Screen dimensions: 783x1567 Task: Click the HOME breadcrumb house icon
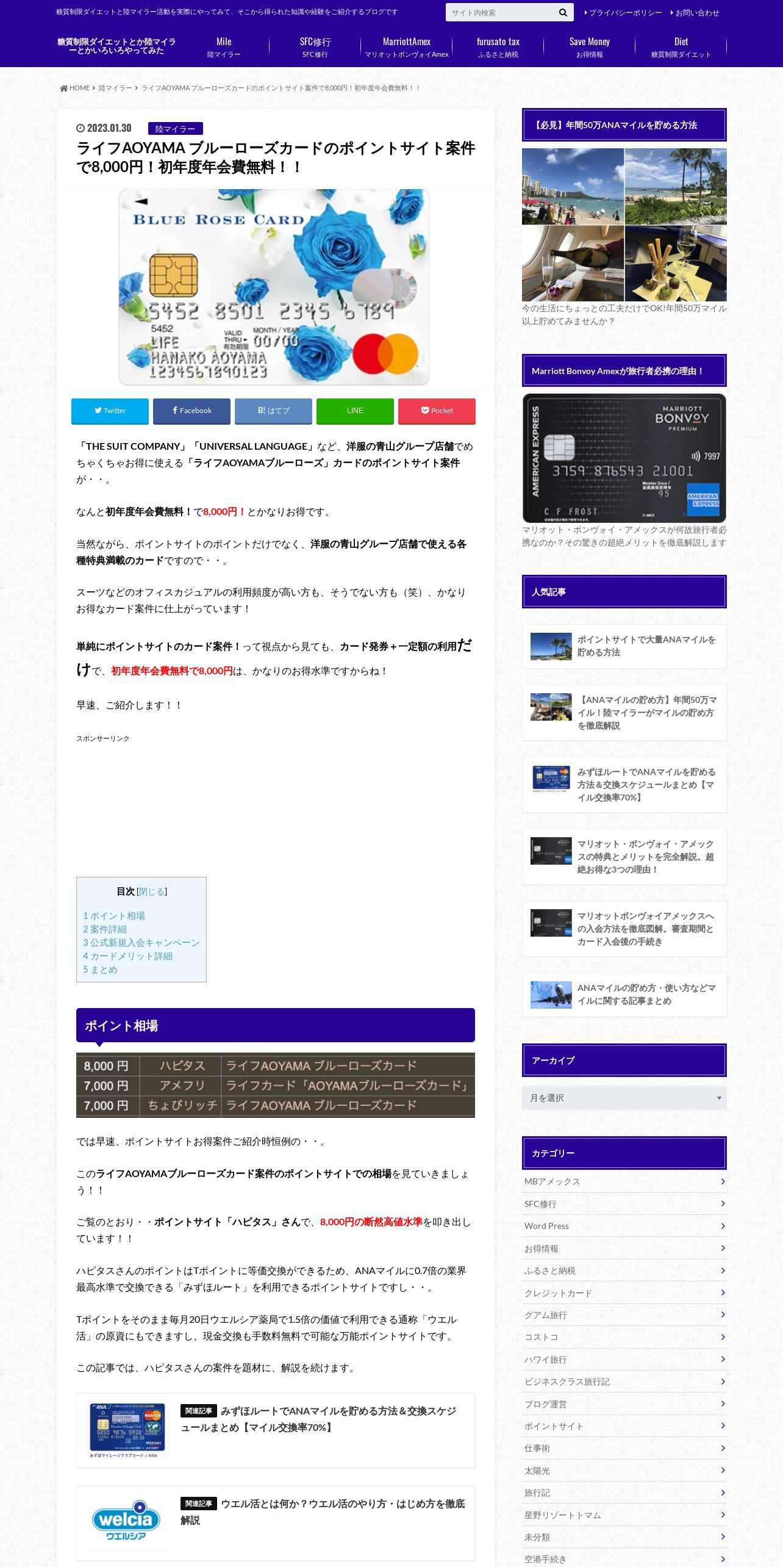click(64, 88)
